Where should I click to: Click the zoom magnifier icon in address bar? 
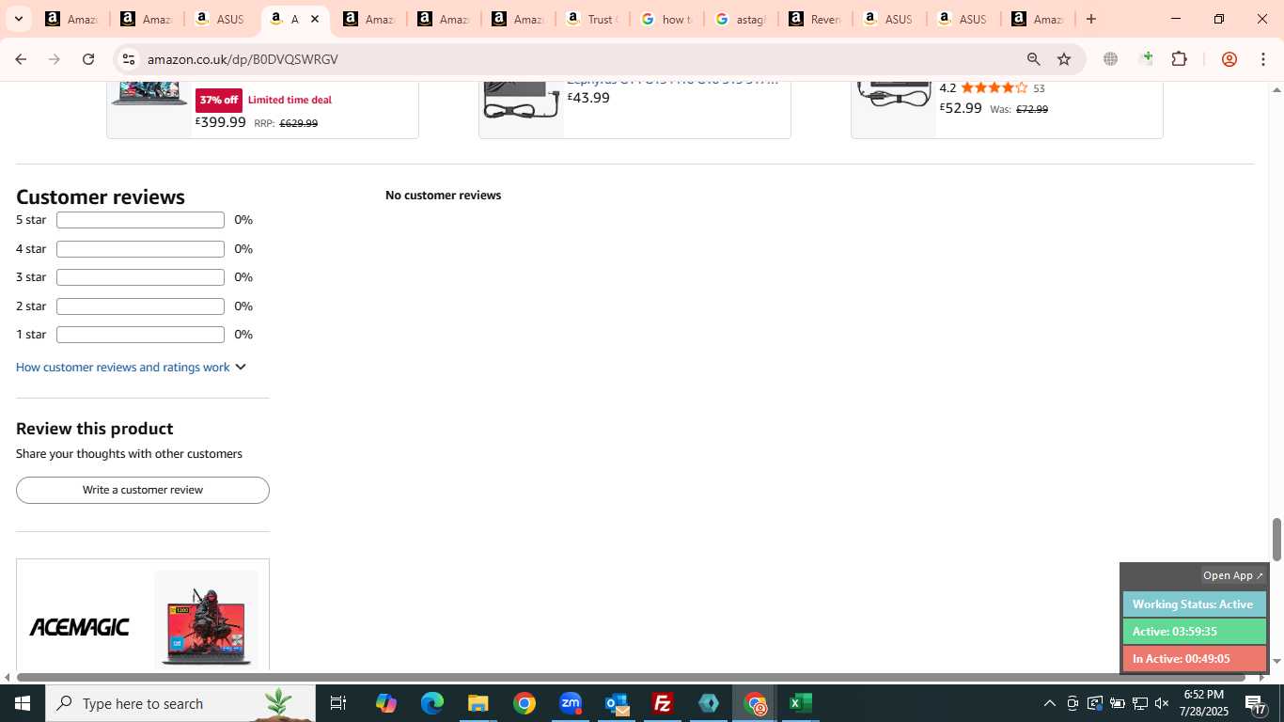pos(1033,59)
